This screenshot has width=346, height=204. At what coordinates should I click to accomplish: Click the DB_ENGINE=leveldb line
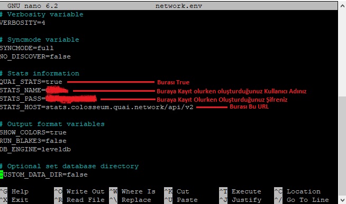[35, 150]
